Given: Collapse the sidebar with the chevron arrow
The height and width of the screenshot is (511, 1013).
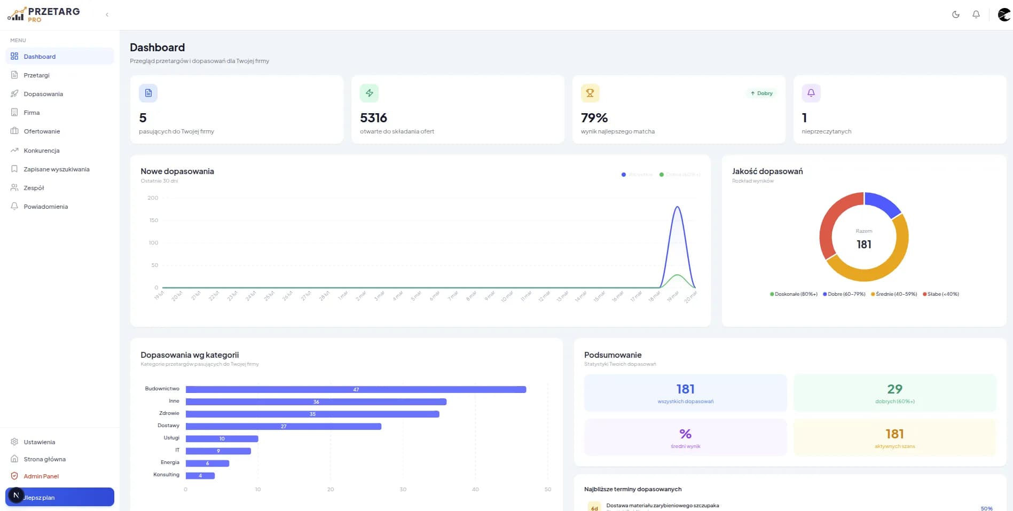Looking at the screenshot, I should 107,14.
